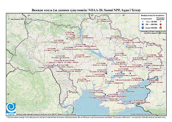The height and width of the screenshot is (122, 172).
Task: Click the northernmost red forest fire marker
Action: click(97, 23)
